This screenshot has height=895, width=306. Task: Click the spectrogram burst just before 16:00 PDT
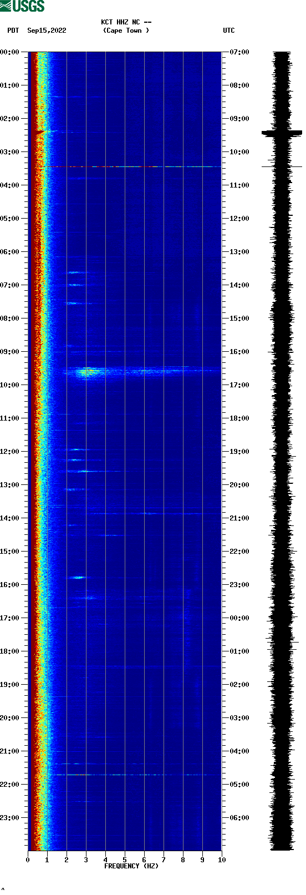[79, 578]
